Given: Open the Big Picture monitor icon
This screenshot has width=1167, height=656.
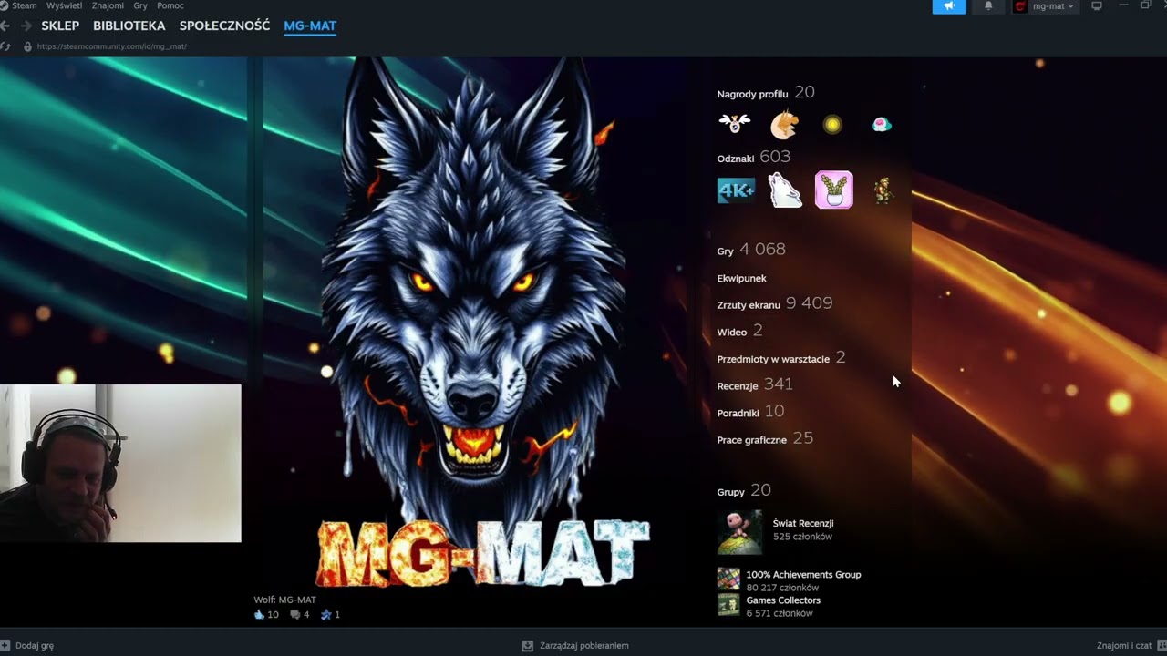Looking at the screenshot, I should point(1097,6).
